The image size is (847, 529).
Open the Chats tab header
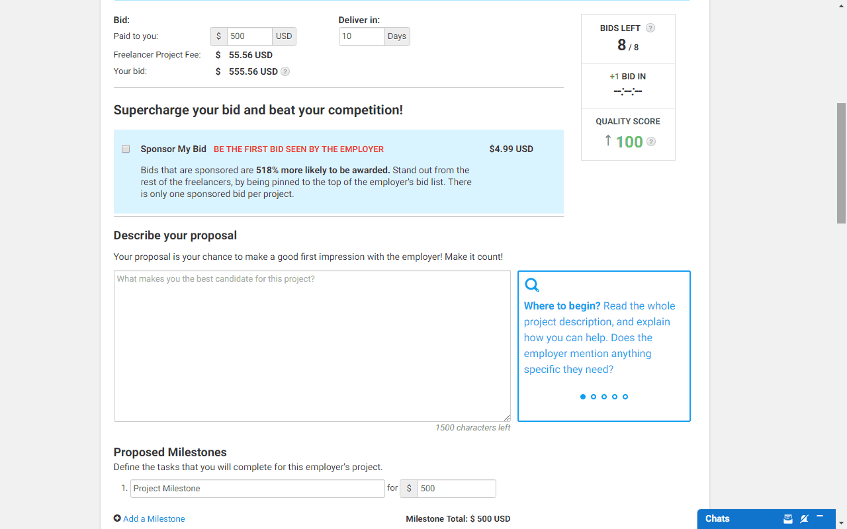click(x=717, y=518)
